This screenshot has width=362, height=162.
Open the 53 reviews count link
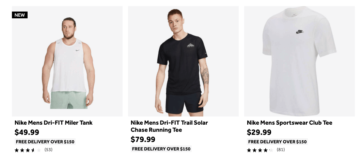[x=48, y=150]
